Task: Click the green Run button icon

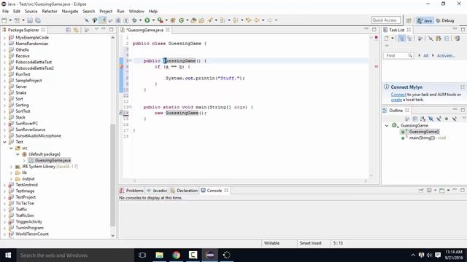Action: (147, 20)
